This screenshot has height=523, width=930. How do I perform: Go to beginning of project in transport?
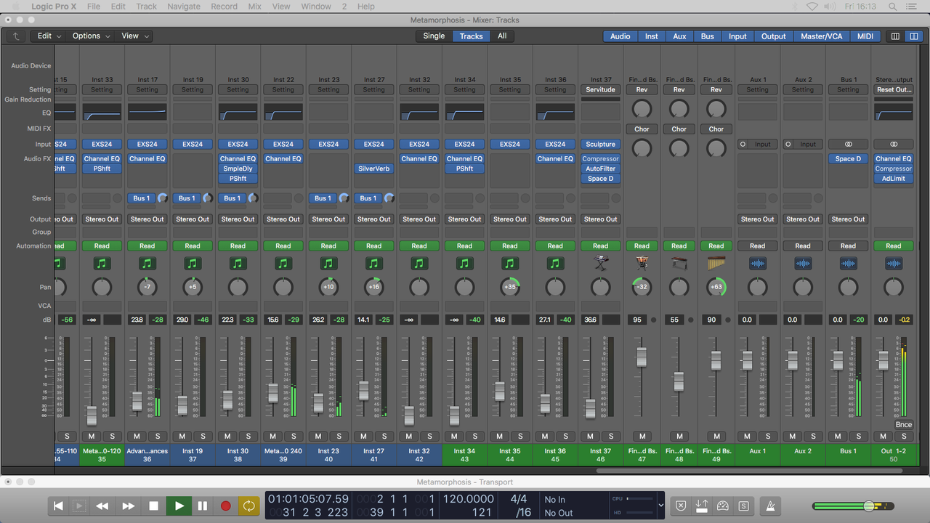click(x=59, y=506)
